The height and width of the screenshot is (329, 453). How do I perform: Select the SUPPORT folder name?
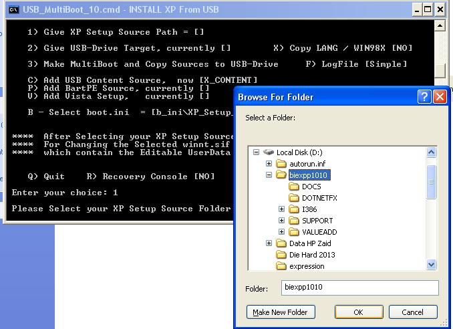coord(317,221)
